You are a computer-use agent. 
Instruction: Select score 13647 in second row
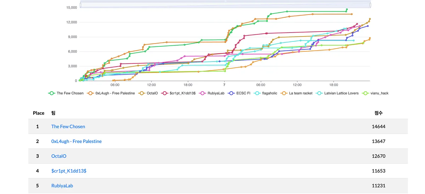click(379, 141)
